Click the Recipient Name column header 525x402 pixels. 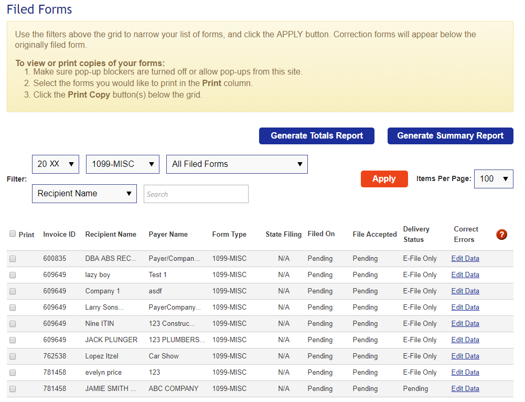tap(111, 235)
